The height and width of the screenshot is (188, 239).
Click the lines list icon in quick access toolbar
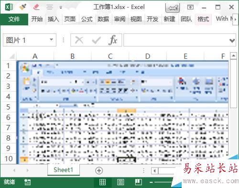[x=50, y=7]
